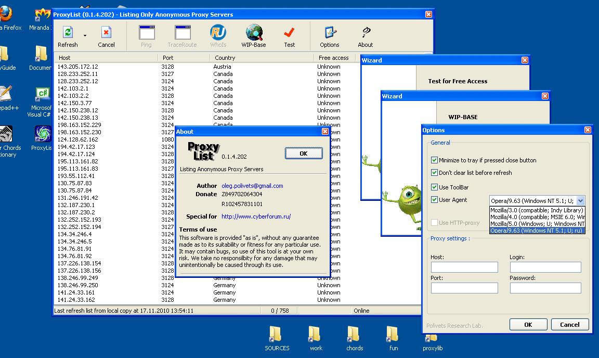Toggle Minimize to tray if pressed close button
599x358 pixels.
point(434,160)
